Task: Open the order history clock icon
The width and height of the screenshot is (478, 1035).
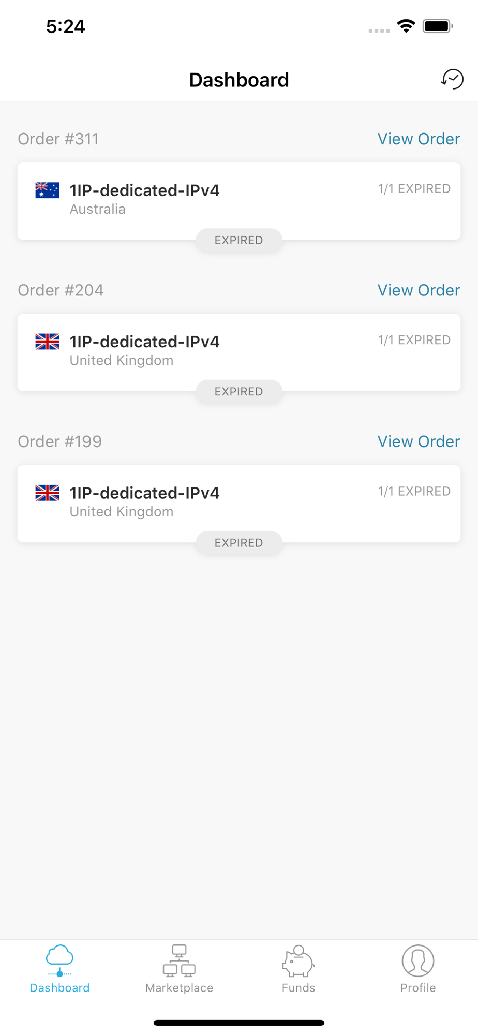Action: click(x=452, y=79)
